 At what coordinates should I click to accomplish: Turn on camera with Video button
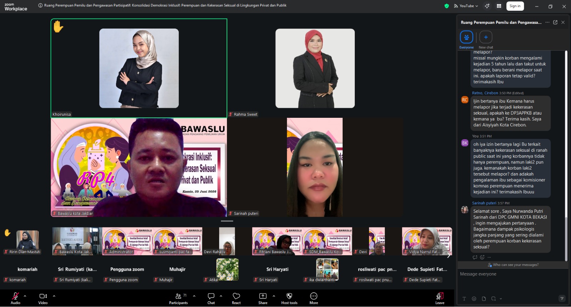[x=43, y=298]
